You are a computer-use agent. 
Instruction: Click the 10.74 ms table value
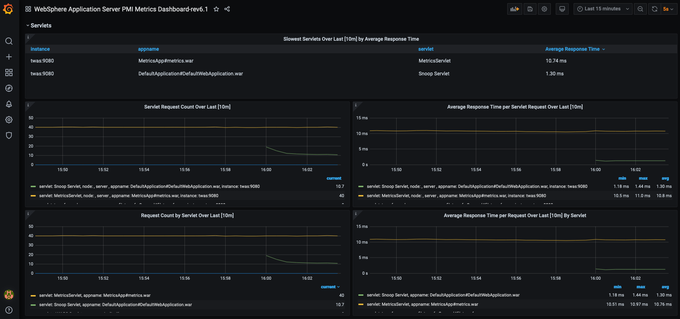[x=556, y=61]
